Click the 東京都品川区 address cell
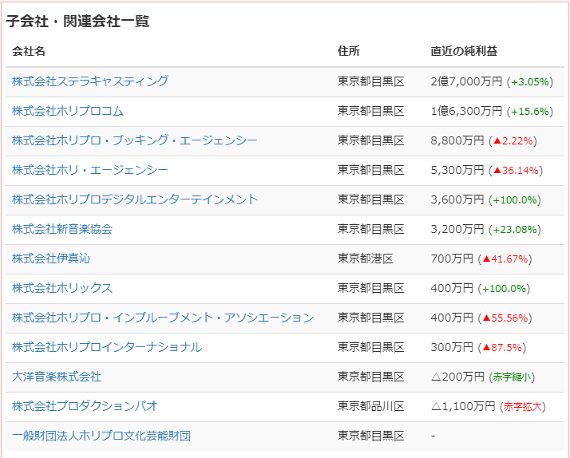The image size is (570, 458). [370, 406]
